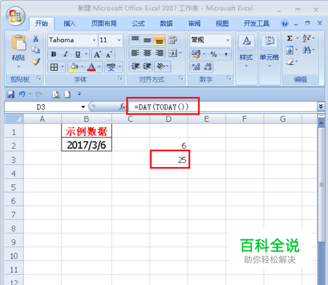Click the Merge and Center icon

pyautogui.click(x=173, y=53)
